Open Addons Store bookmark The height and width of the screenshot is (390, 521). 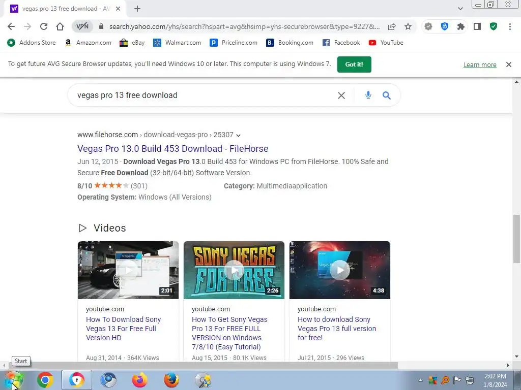coord(31,43)
